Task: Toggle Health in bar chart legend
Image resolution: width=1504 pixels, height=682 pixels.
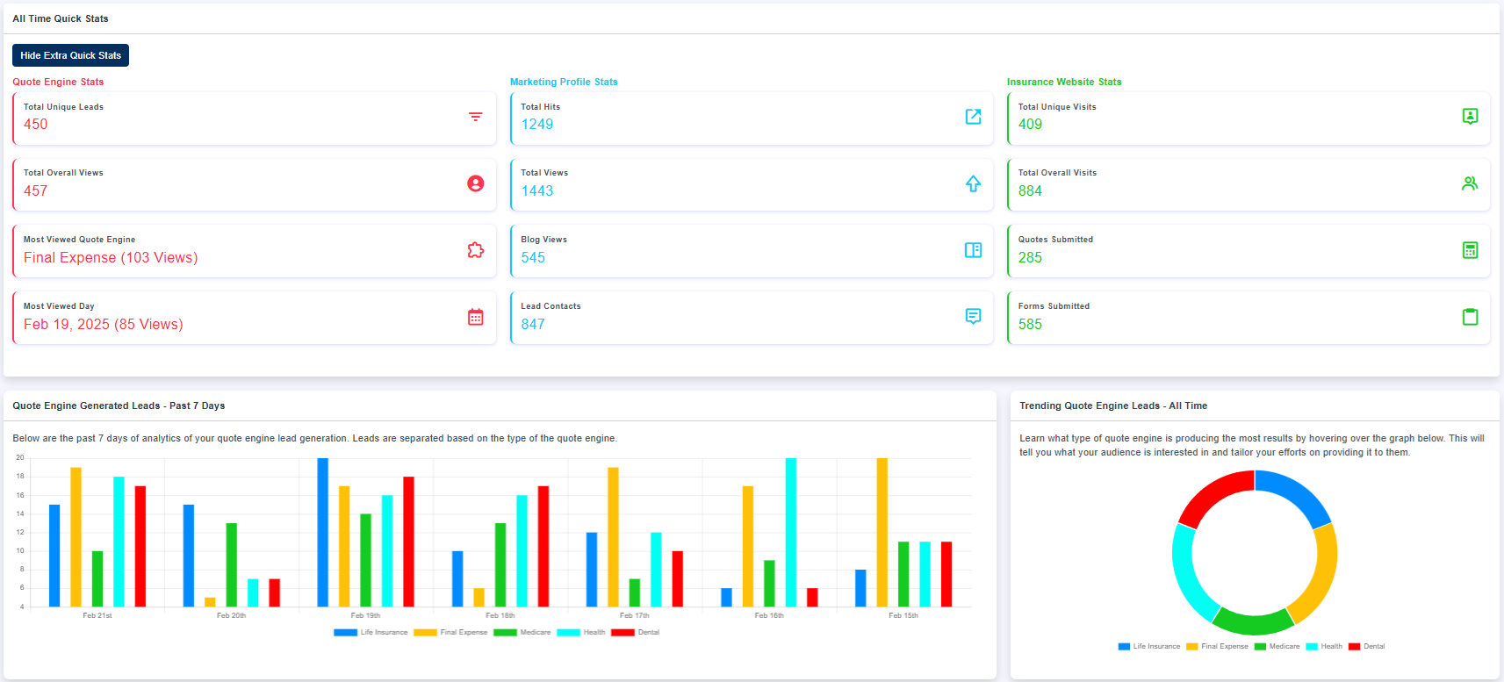Action: coord(581,632)
